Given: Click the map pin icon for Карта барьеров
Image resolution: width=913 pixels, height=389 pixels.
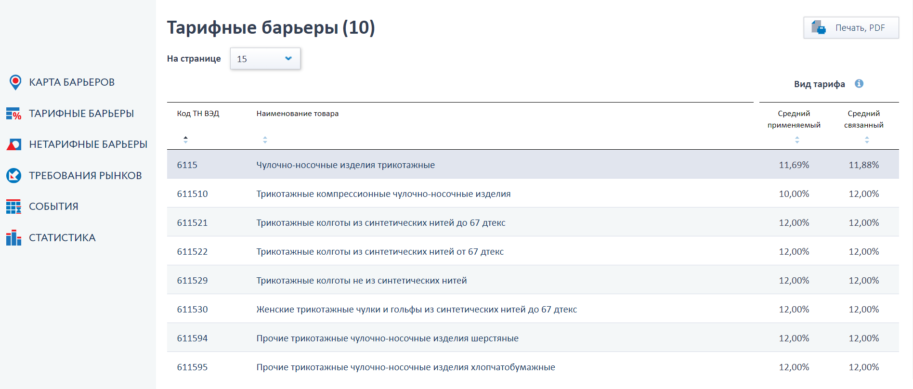Looking at the screenshot, I should click(x=15, y=82).
